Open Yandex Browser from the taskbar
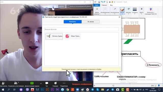This screenshot has width=163, height=92. (88, 90)
